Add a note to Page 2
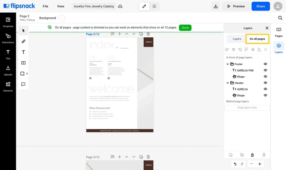The image size is (286, 170). 113,34
